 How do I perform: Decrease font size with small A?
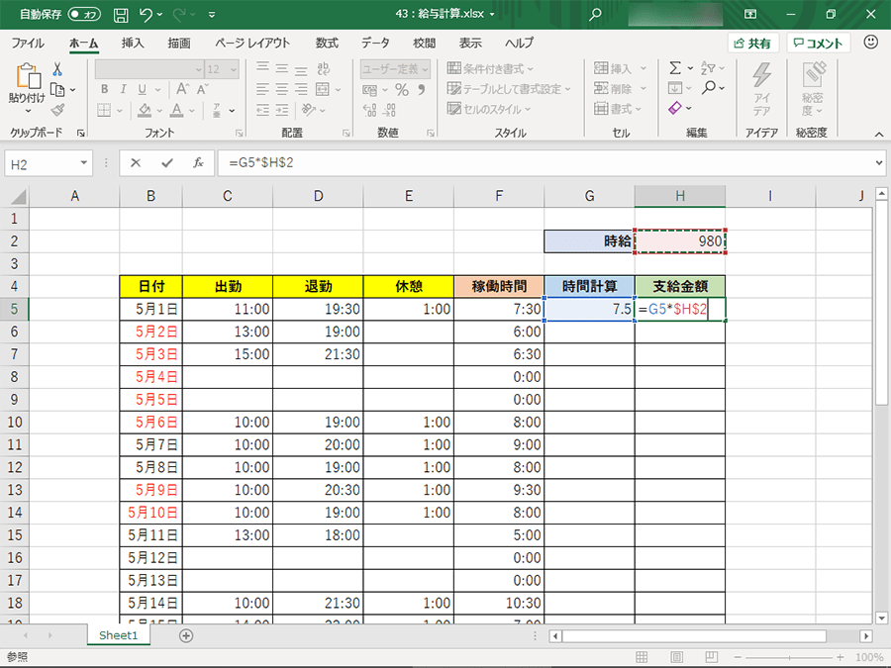click(x=202, y=89)
